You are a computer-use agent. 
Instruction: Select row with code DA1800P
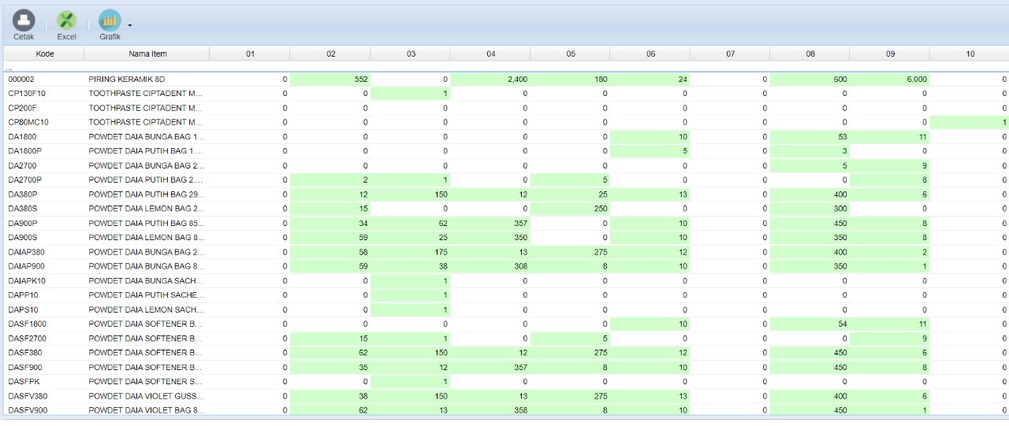(x=24, y=151)
